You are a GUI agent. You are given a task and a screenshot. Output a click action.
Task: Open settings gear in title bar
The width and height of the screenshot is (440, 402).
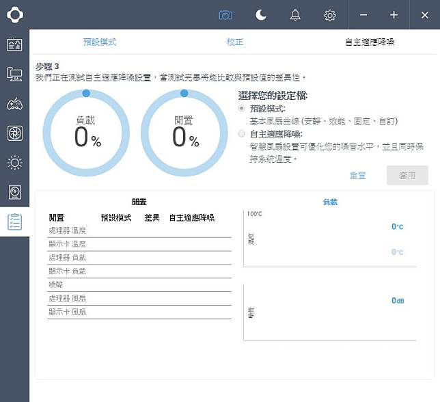click(x=330, y=14)
